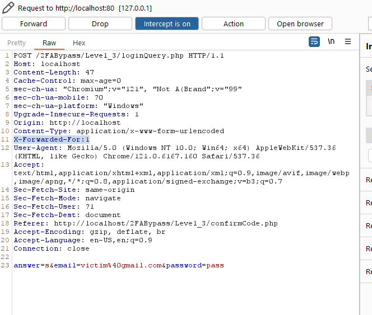Click the X-Forwarded-For header line
This screenshot has width=372, height=315.
[x=52, y=139]
